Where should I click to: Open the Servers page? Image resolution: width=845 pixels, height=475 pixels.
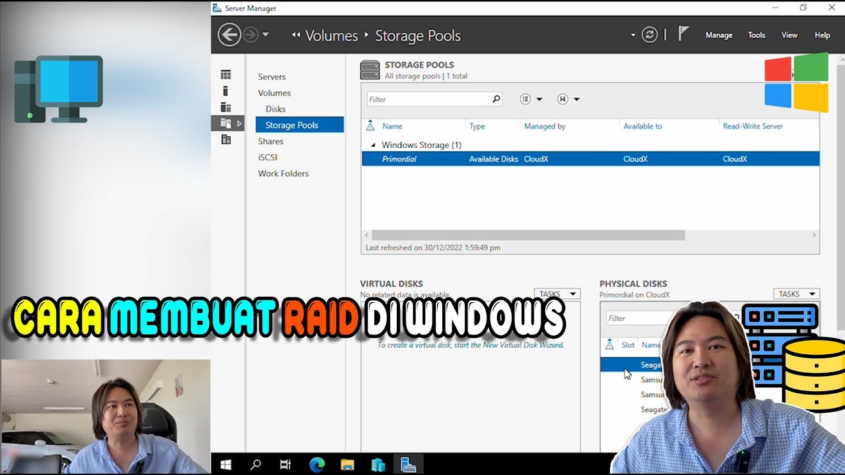pyautogui.click(x=272, y=77)
